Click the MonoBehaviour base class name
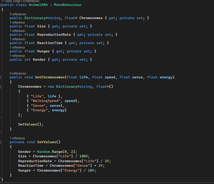This screenshot has width=214, height=184. click(x=68, y=5)
